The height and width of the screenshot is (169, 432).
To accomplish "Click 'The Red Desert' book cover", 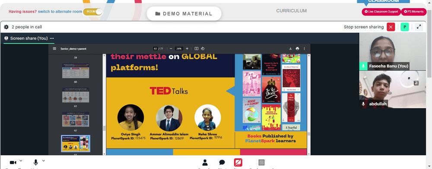I will [271, 90].
